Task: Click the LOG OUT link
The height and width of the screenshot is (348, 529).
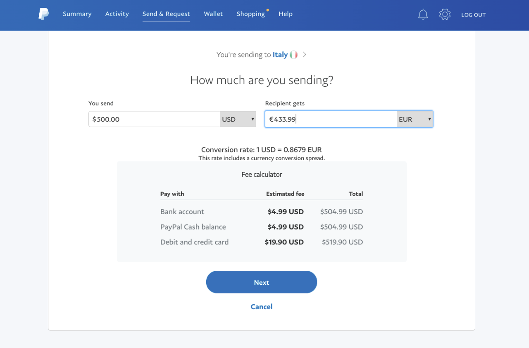Action: click(473, 15)
